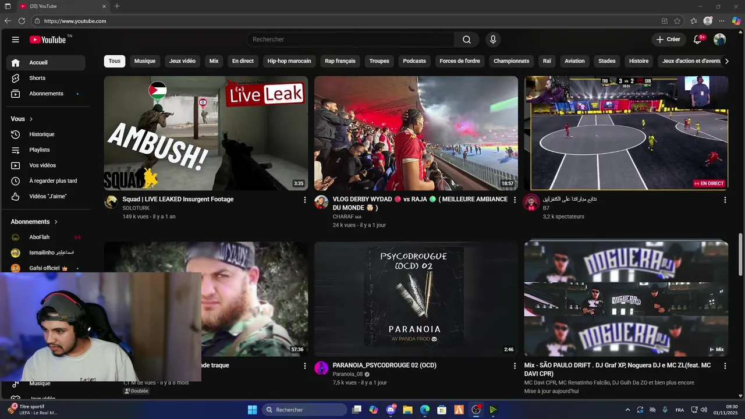Select the Tous filter chip

pyautogui.click(x=115, y=61)
